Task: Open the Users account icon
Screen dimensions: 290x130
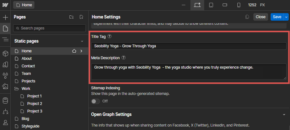Action: [5, 122]
